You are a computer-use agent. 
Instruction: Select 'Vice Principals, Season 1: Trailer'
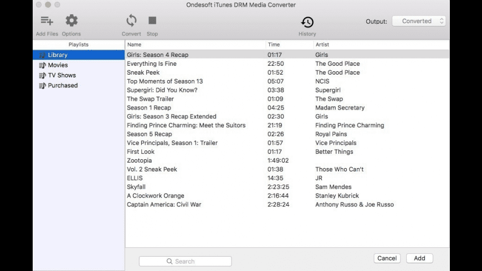tap(288, 143)
